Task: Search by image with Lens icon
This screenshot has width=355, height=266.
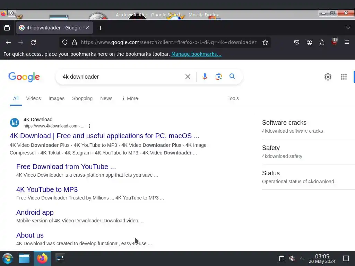Action: 218,77
